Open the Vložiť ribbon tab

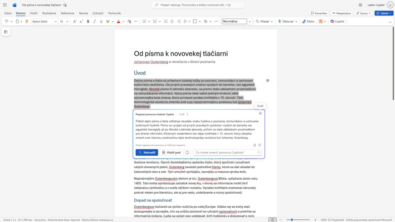(x=34, y=13)
